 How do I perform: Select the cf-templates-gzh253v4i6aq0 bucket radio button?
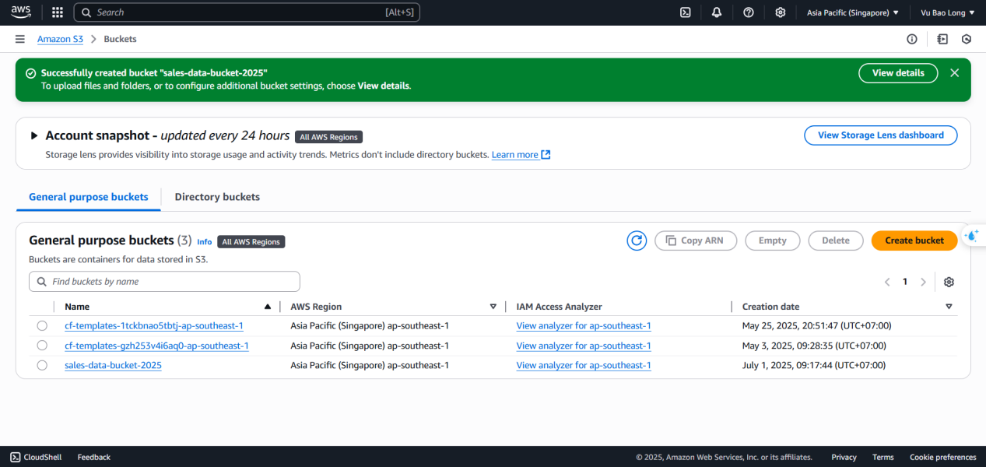[42, 346]
